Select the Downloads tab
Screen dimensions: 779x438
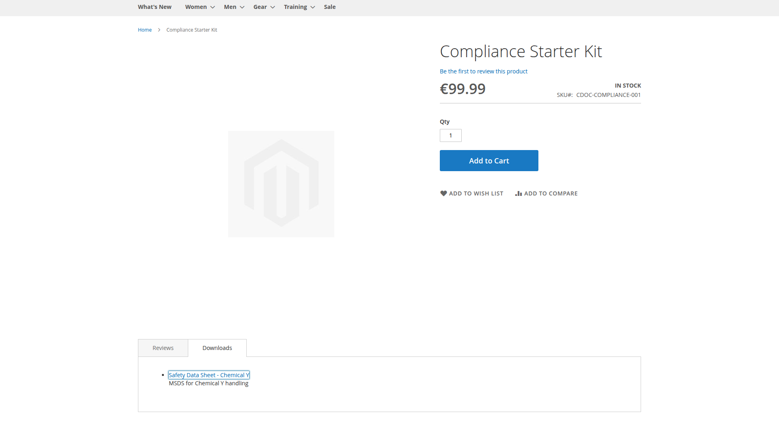click(x=217, y=348)
